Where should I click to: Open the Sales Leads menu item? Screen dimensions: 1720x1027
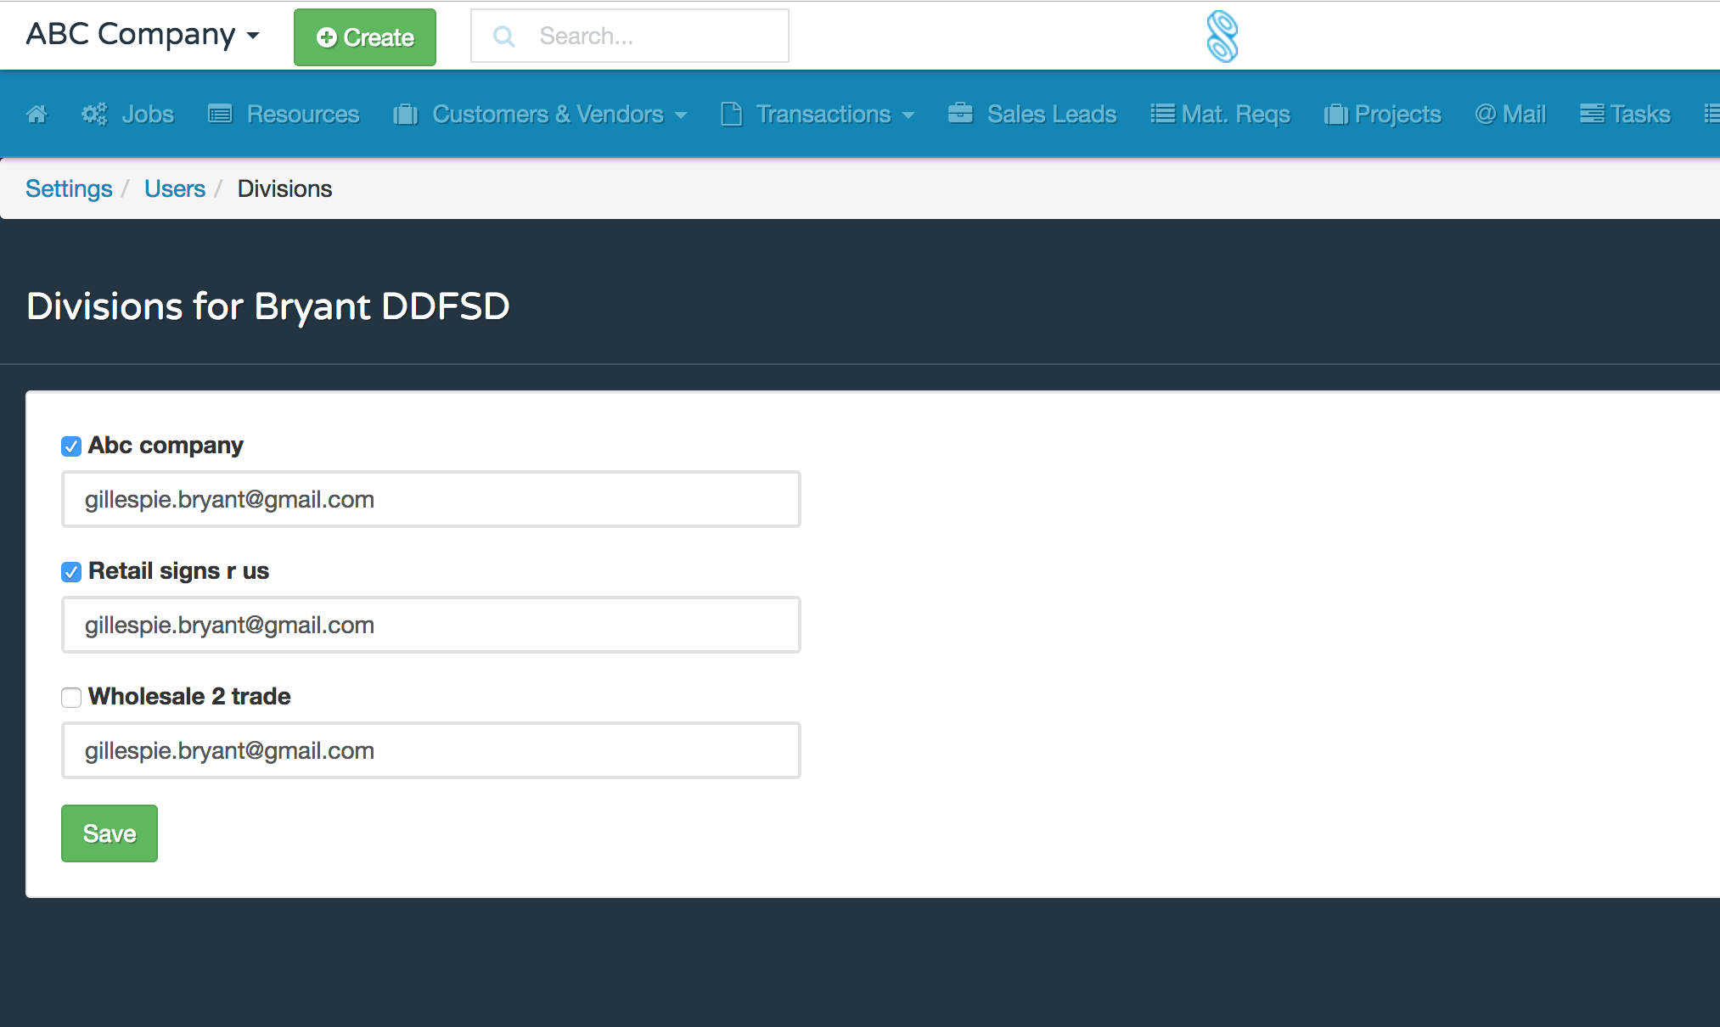click(x=1032, y=114)
